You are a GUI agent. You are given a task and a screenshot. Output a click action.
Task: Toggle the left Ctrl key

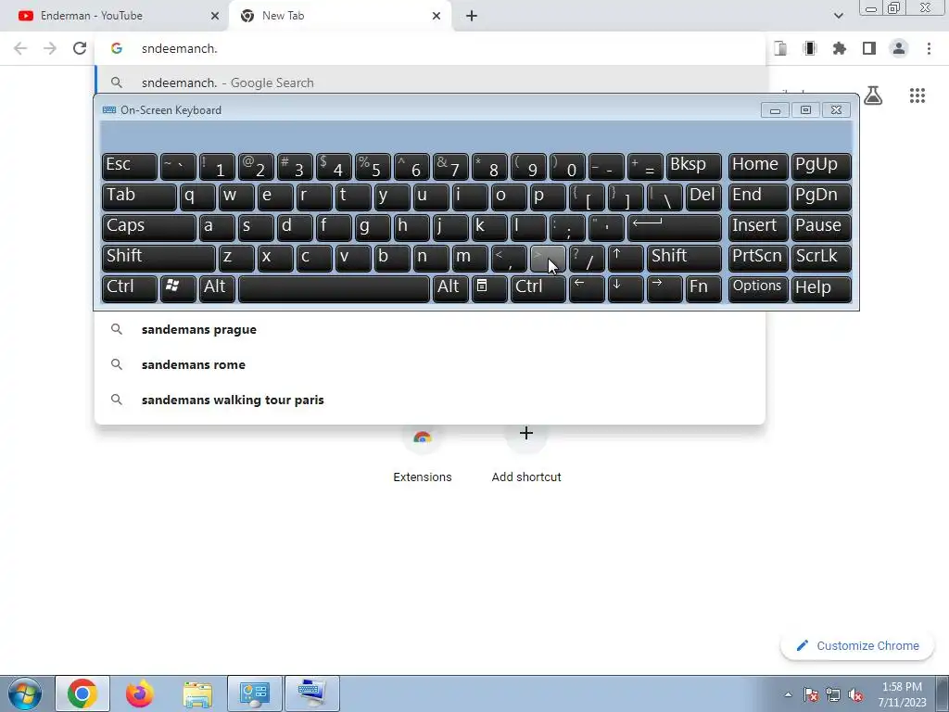(130, 289)
